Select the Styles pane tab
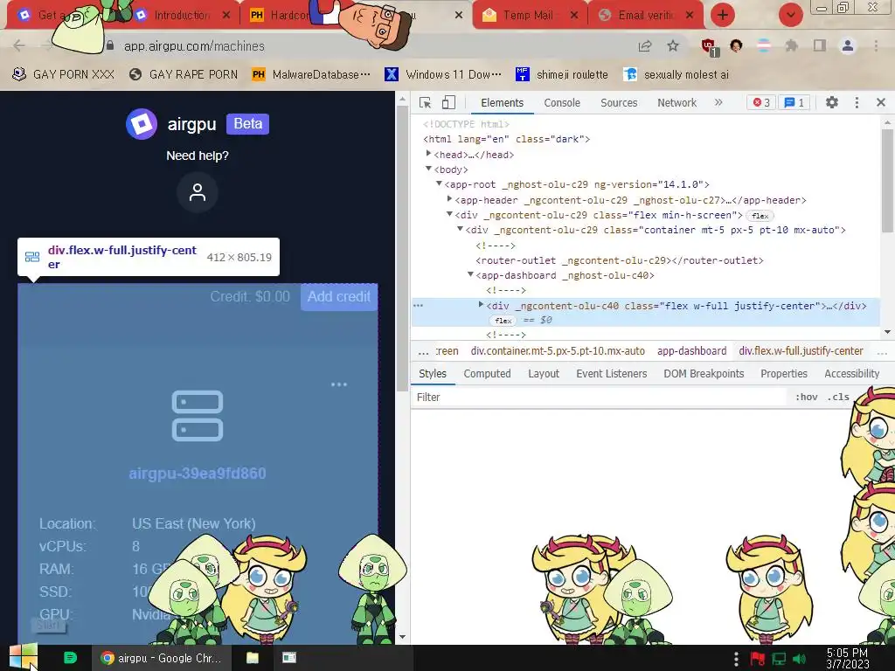Viewport: 895px width, 671px height. click(432, 374)
